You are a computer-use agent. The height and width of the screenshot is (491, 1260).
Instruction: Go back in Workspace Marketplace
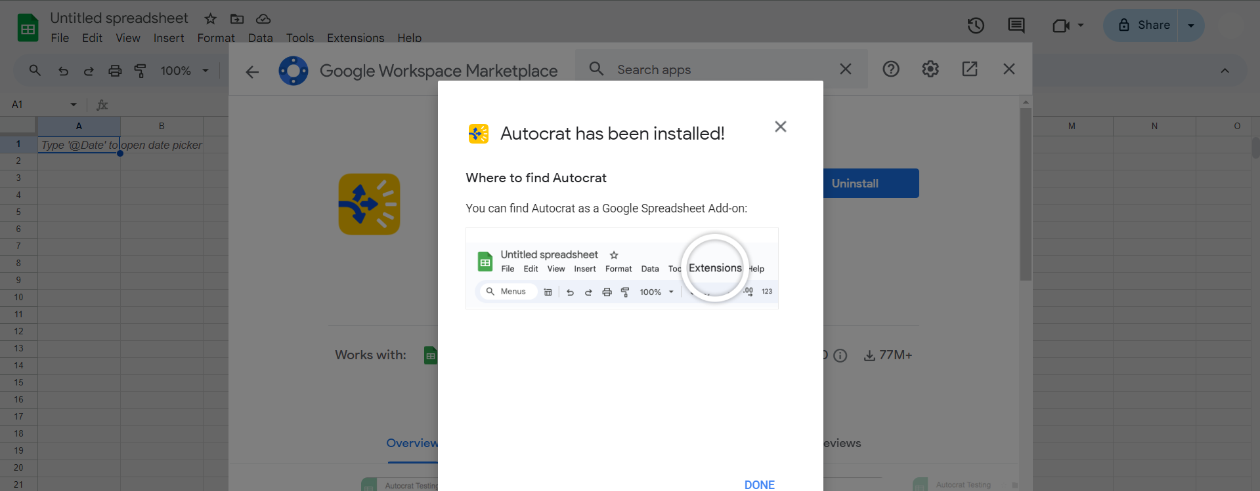252,71
